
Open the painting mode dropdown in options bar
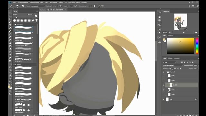click(38, 6)
